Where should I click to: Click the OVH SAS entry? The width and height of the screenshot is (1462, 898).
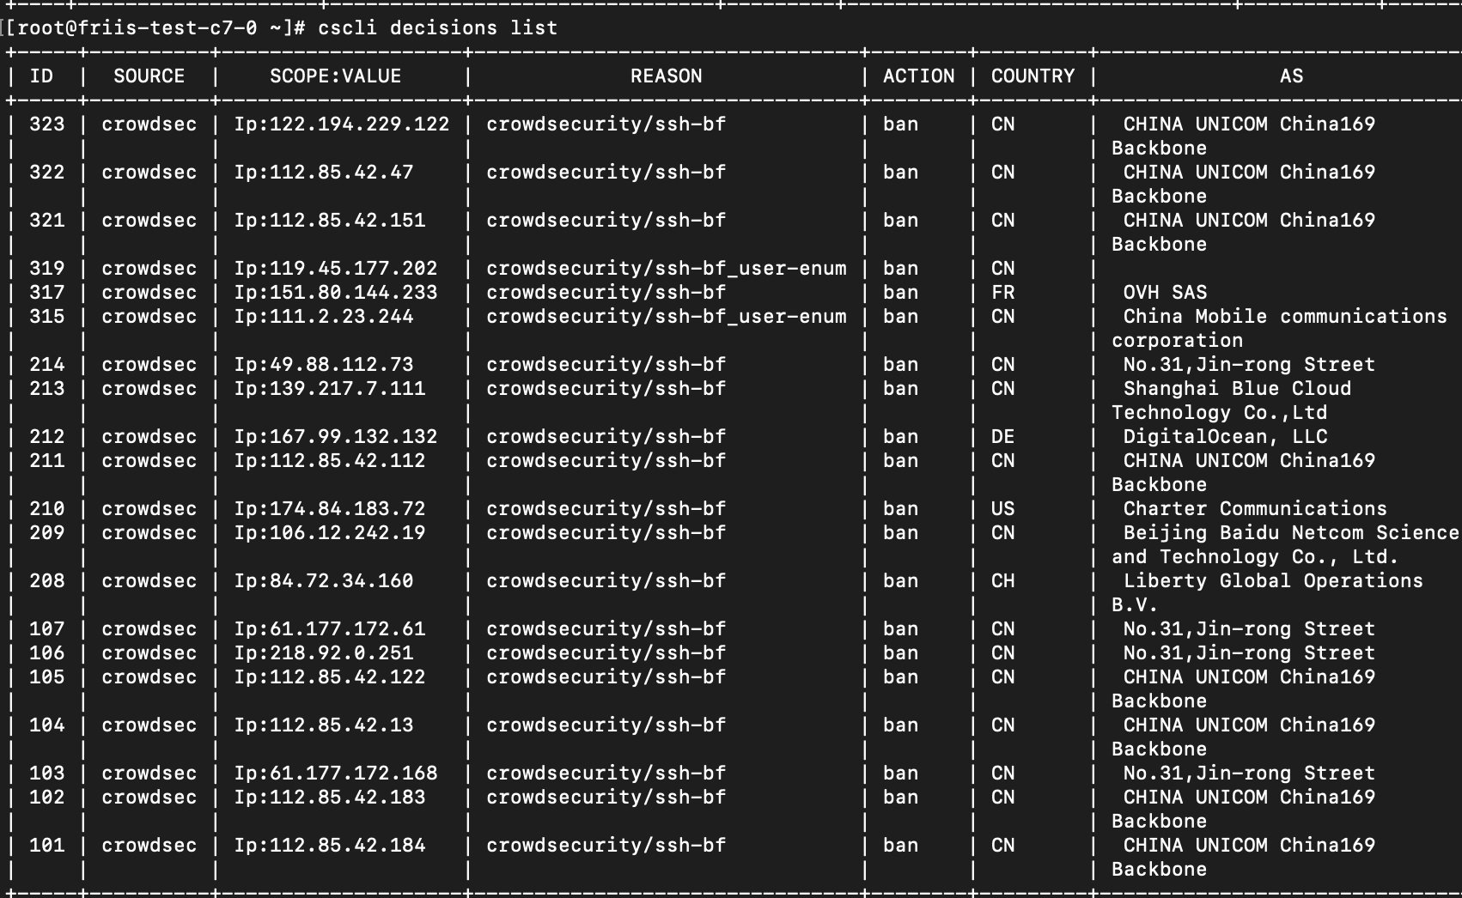(1164, 293)
